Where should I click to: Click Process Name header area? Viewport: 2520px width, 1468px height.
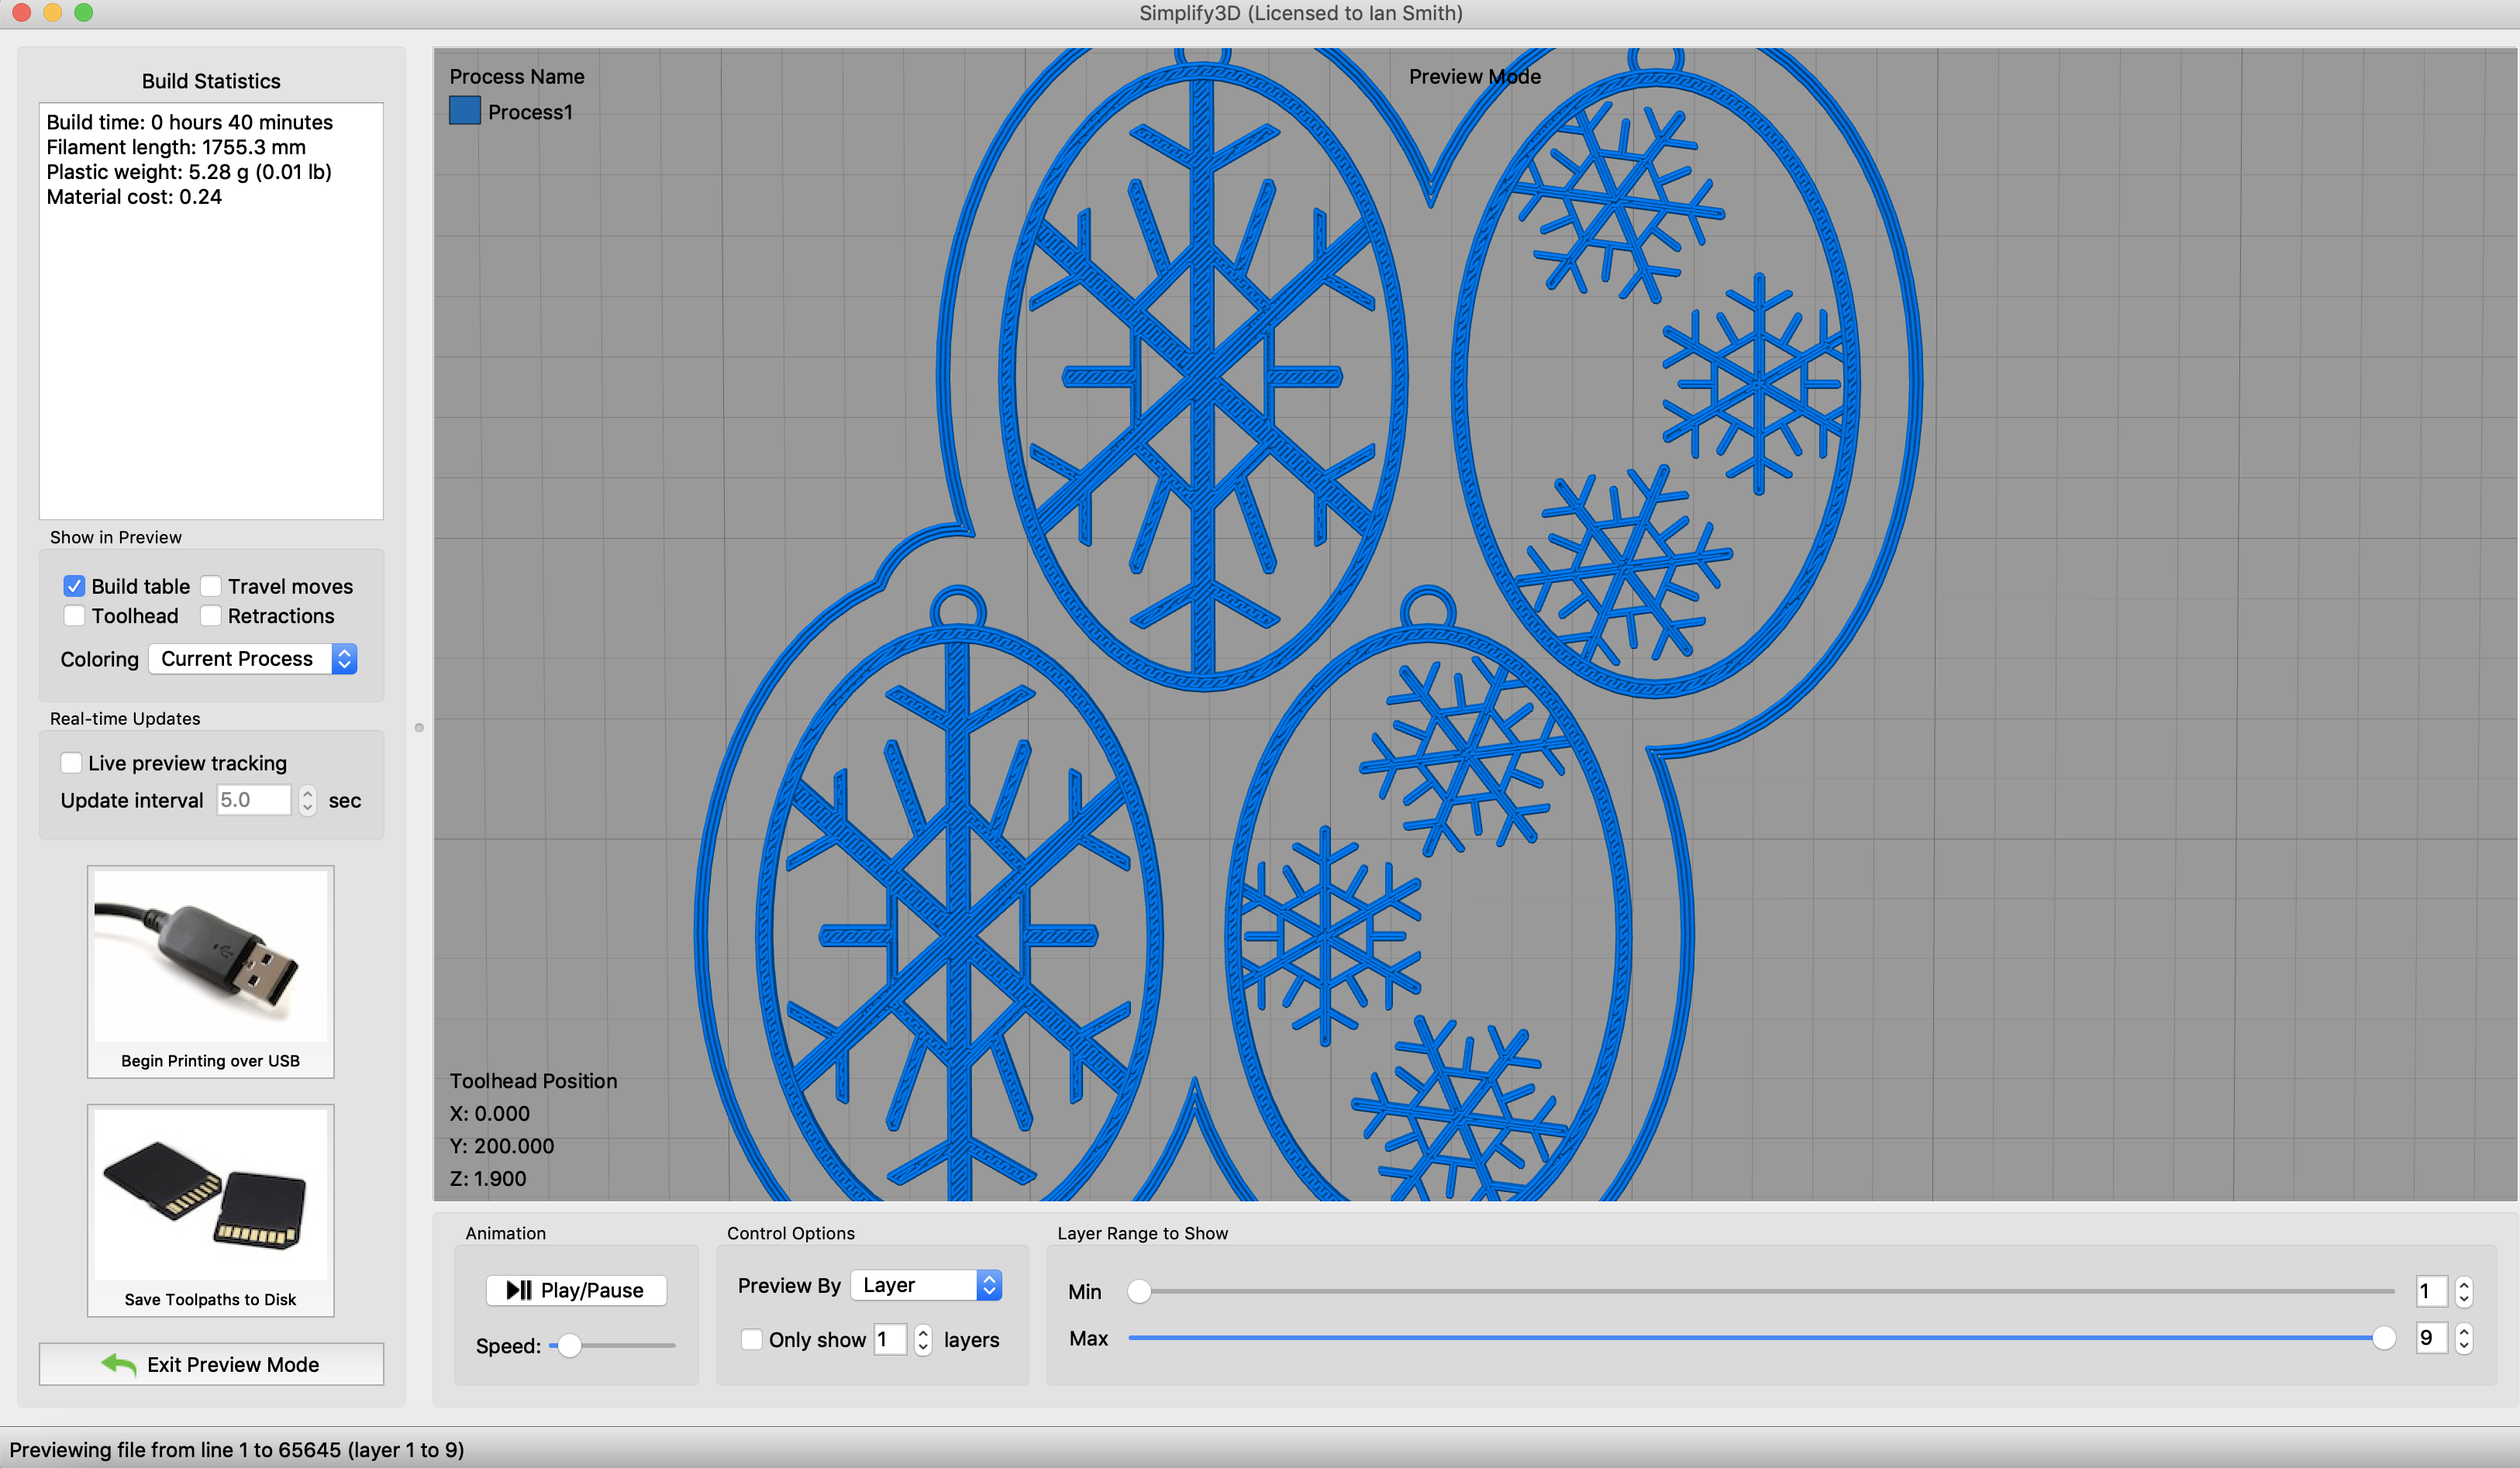pyautogui.click(x=517, y=75)
